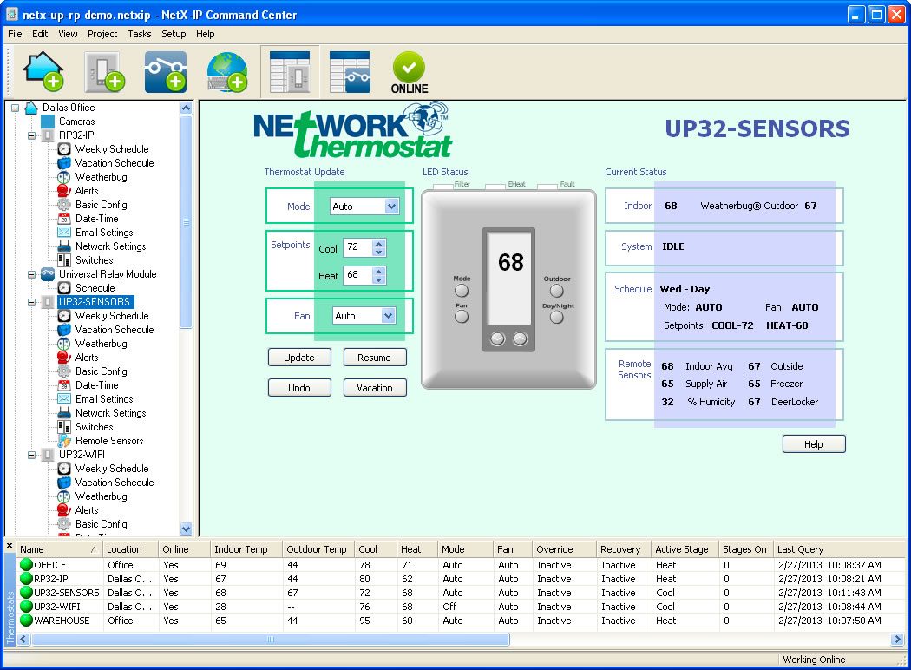Click the add thermostat toolbar icon
911x670 pixels.
105,71
